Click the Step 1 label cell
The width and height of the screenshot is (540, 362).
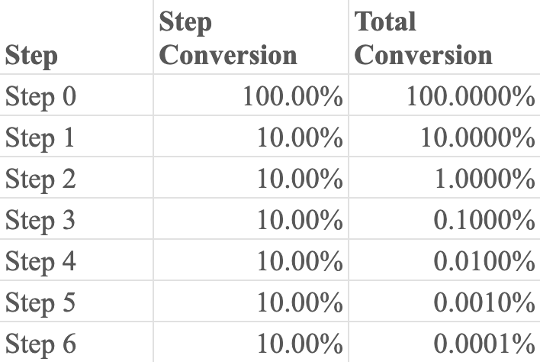click(41, 138)
